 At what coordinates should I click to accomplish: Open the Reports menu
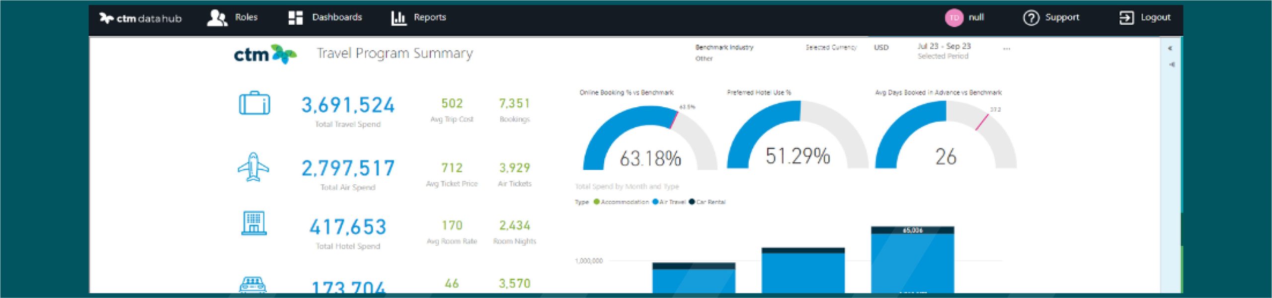point(430,17)
